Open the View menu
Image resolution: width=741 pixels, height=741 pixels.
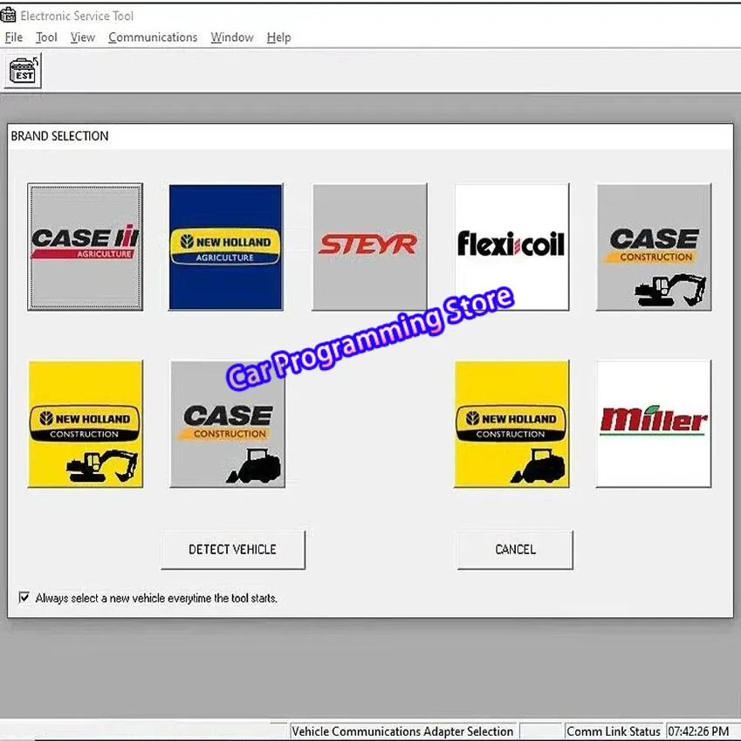pyautogui.click(x=83, y=38)
